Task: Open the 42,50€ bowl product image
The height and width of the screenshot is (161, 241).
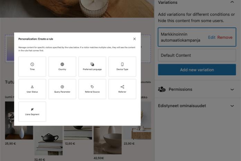Action: coord(108,140)
